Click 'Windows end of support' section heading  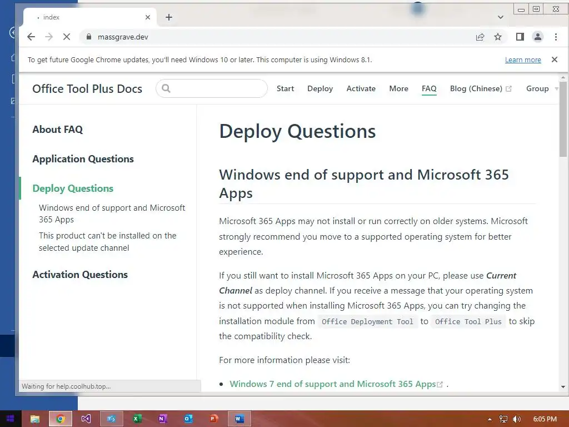coord(363,183)
